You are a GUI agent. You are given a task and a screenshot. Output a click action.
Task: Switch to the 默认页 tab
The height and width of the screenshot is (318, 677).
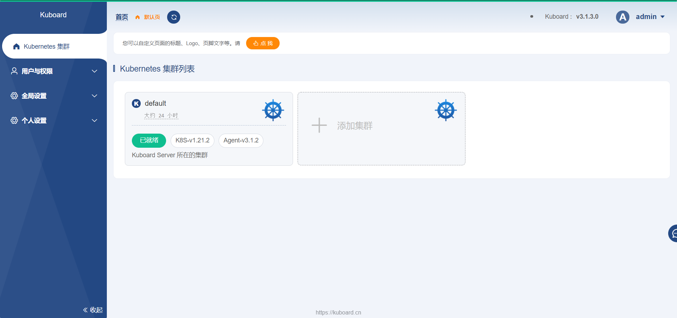pos(151,17)
